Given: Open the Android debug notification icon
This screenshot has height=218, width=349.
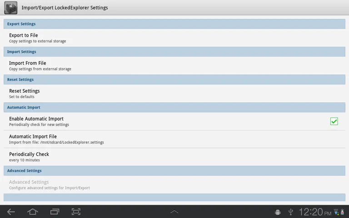Looking at the screenshot, I should [x=278, y=212].
